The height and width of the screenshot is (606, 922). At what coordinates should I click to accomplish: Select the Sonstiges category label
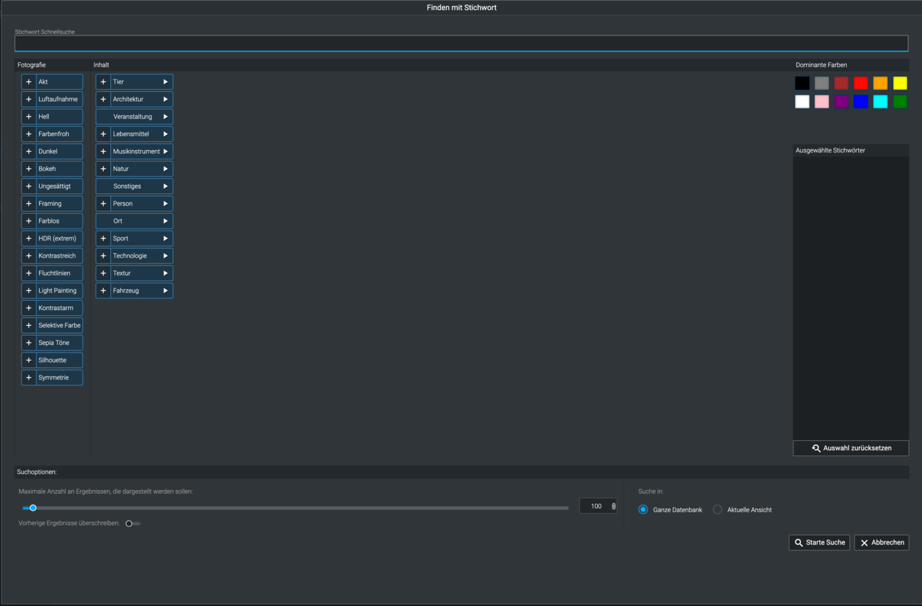pyautogui.click(x=127, y=186)
